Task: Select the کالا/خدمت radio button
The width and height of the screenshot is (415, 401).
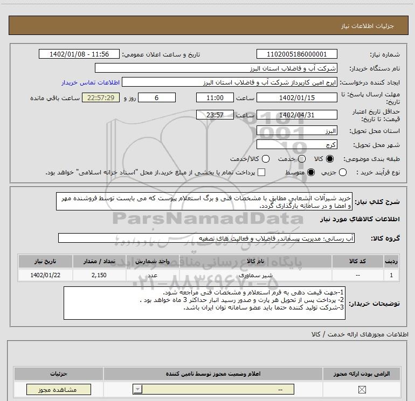Action: 266,159
